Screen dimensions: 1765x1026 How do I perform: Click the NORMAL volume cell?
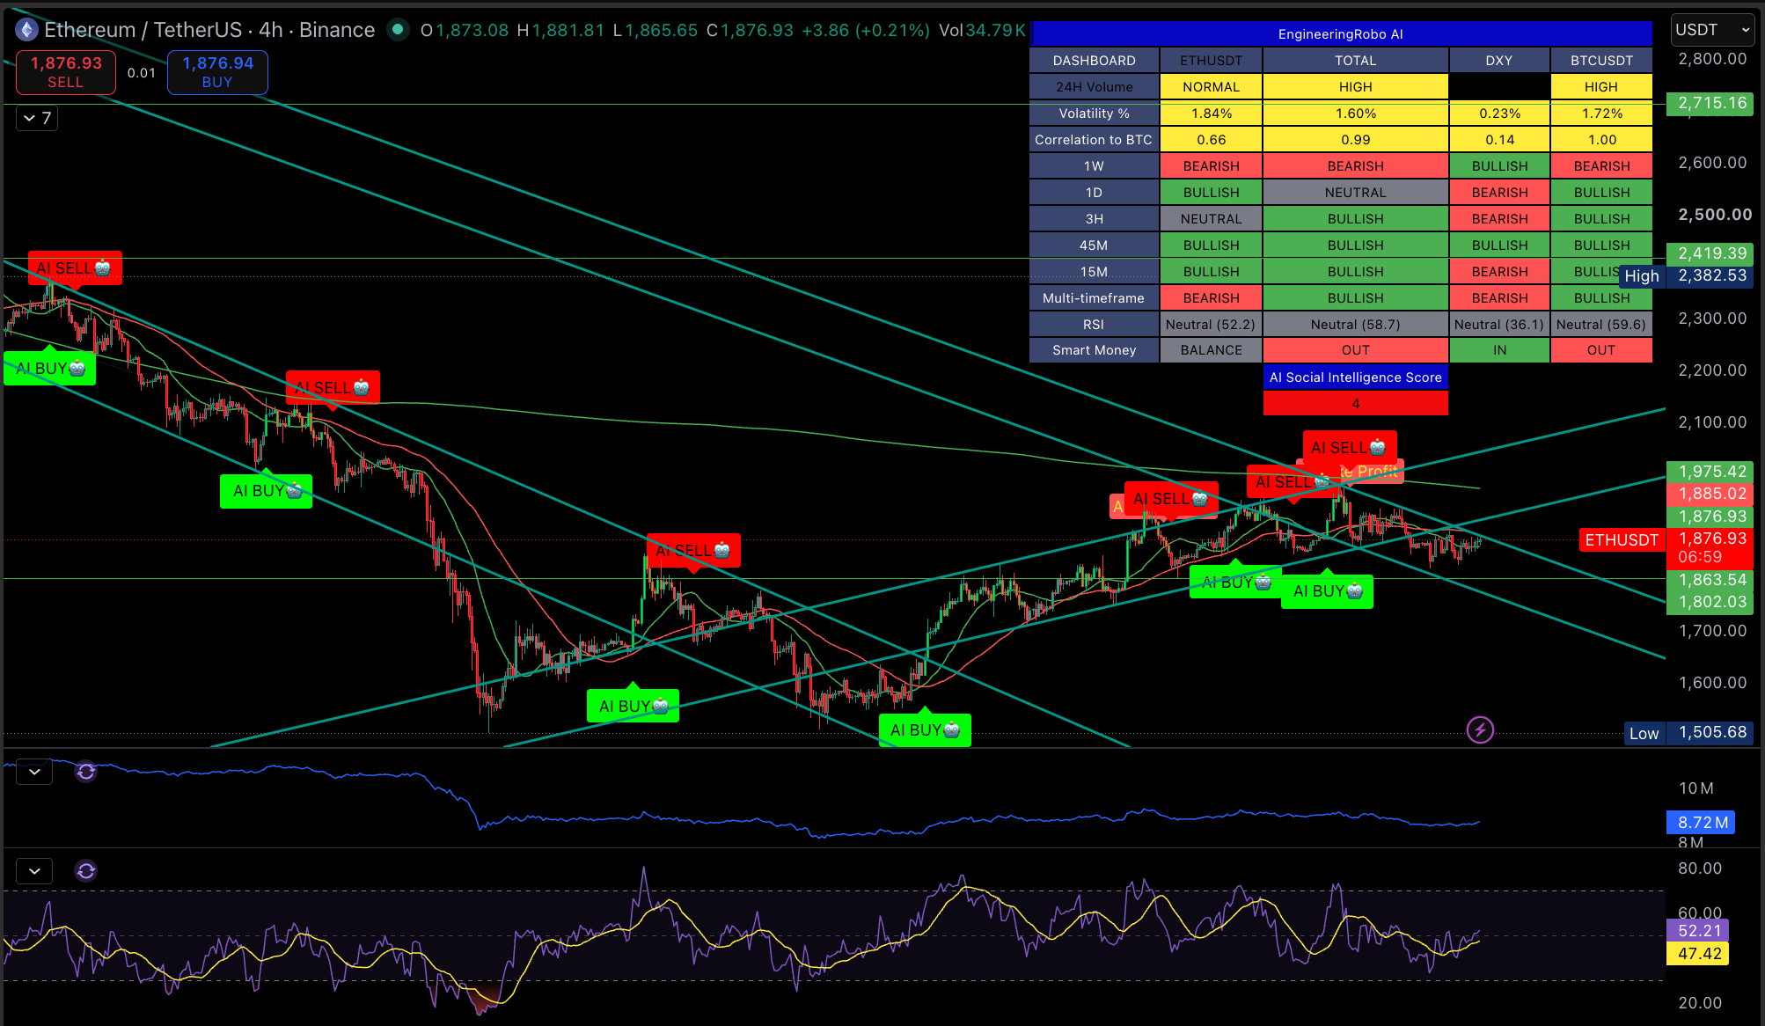pyautogui.click(x=1211, y=87)
